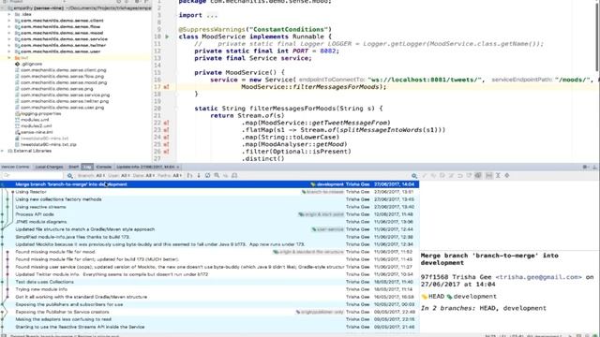The image size is (600, 337).
Task: Click lambda gutter icon on line 25
Action: point(166,144)
